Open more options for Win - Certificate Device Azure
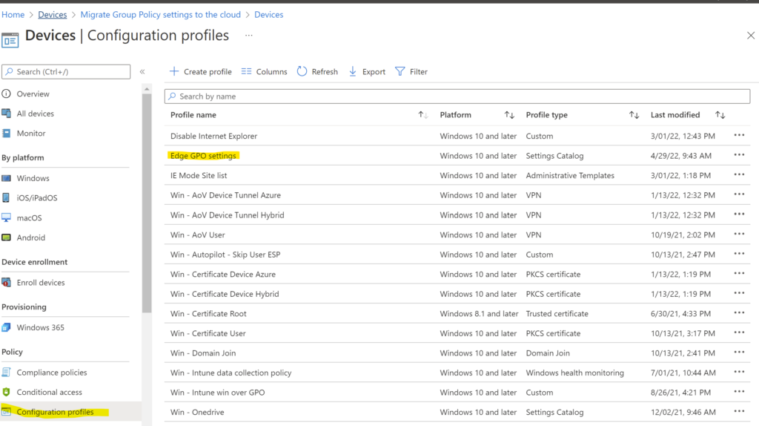This screenshot has height=426, width=759. tap(739, 273)
